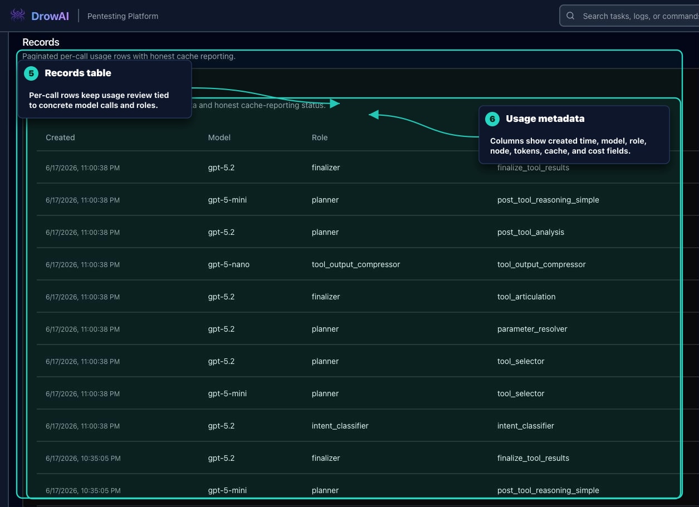Image resolution: width=699 pixels, height=507 pixels.
Task: Click the planner role in the parameter_resolver row
Action: coord(325,329)
